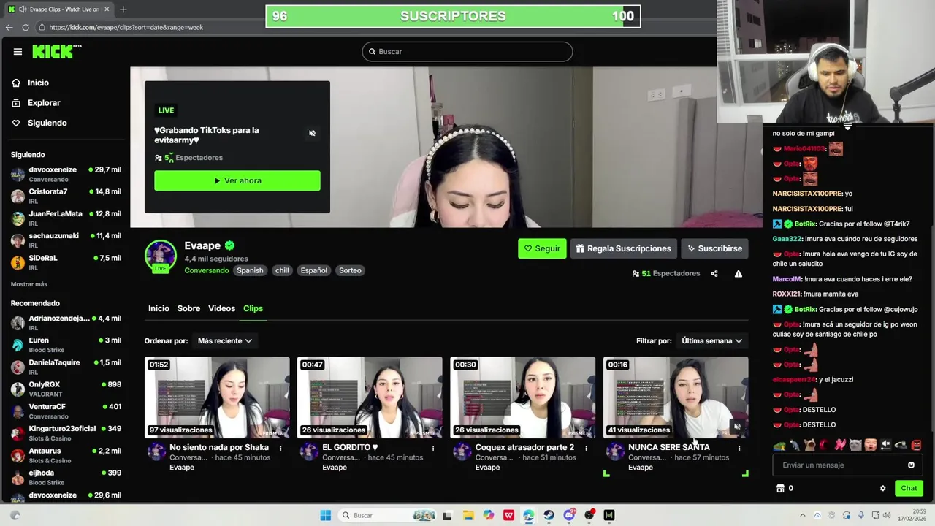The height and width of the screenshot is (526, 935).
Task: Click the green Chat send button
Action: click(x=909, y=488)
